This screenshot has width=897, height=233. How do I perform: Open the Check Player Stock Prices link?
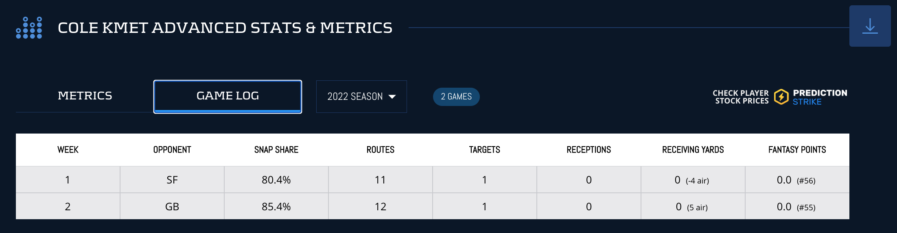point(741,97)
